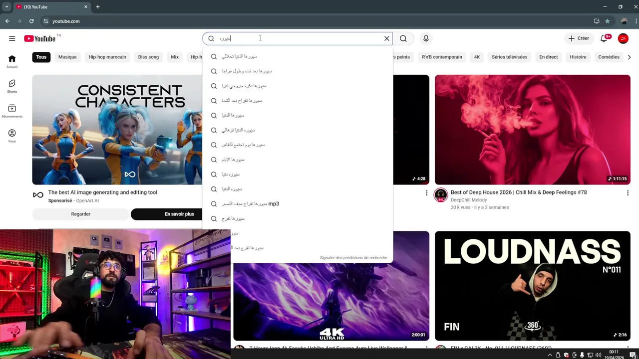Screen dimensions: 639x359
Task: Select the Tous chip
Action: [41, 57]
